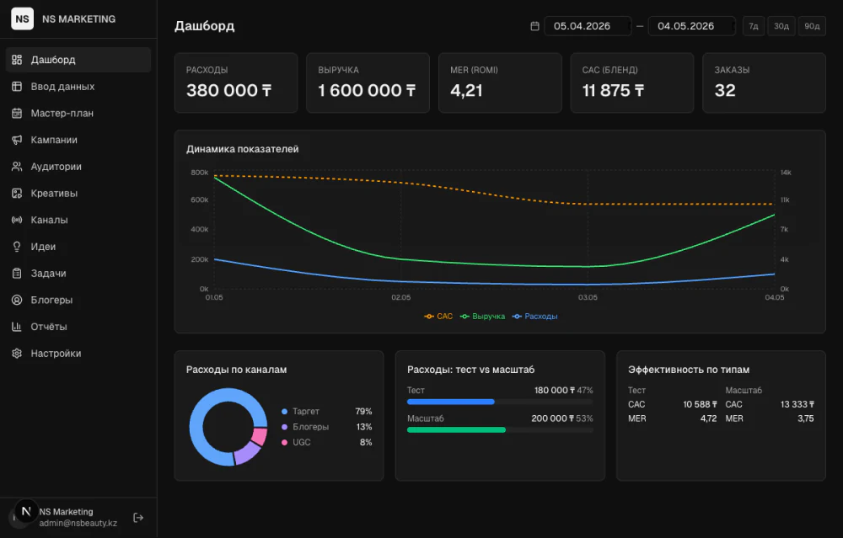Click the Аудитории people icon
Screen dimensions: 843x538
17,167
